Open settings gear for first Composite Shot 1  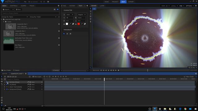point(59,24)
